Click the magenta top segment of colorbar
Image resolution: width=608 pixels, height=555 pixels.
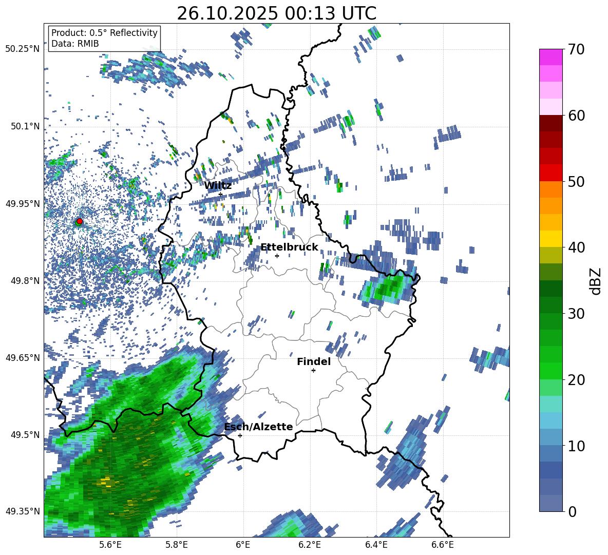coord(551,57)
